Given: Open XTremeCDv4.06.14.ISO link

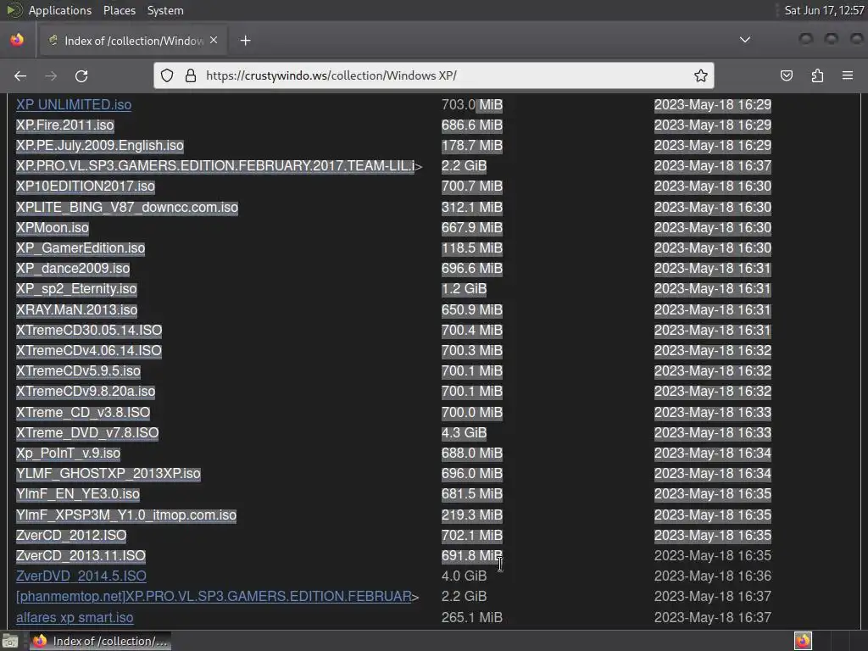Looking at the screenshot, I should (88, 351).
